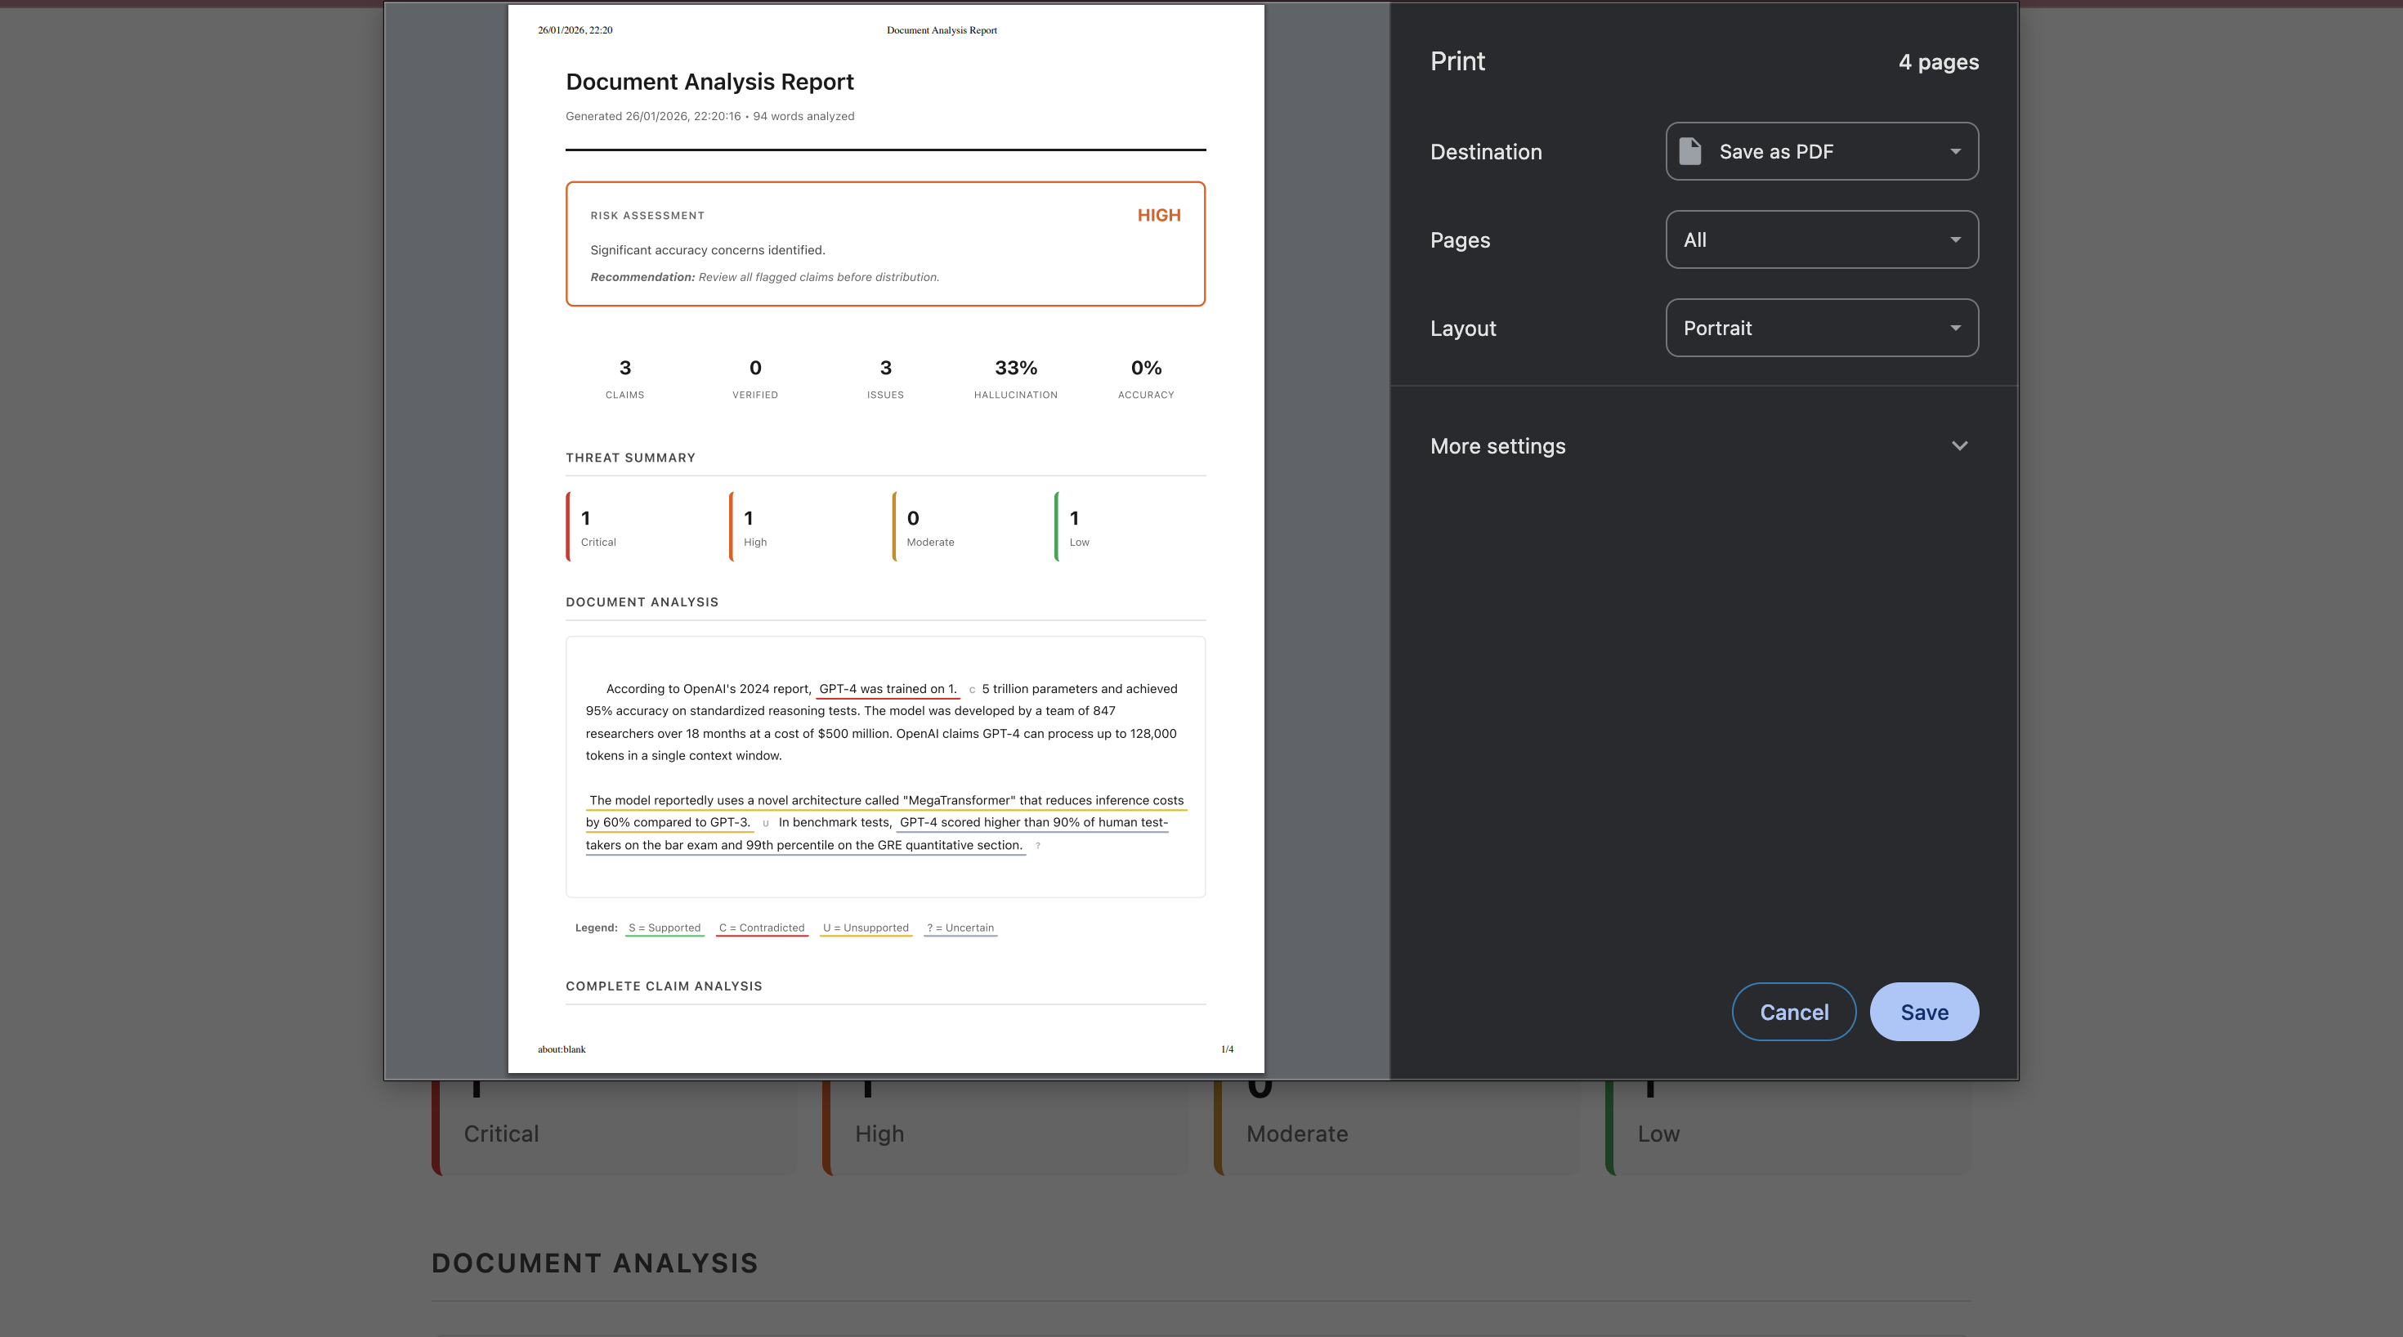Click the More settings chevron arrow
This screenshot has height=1337, width=2403.
(1959, 446)
